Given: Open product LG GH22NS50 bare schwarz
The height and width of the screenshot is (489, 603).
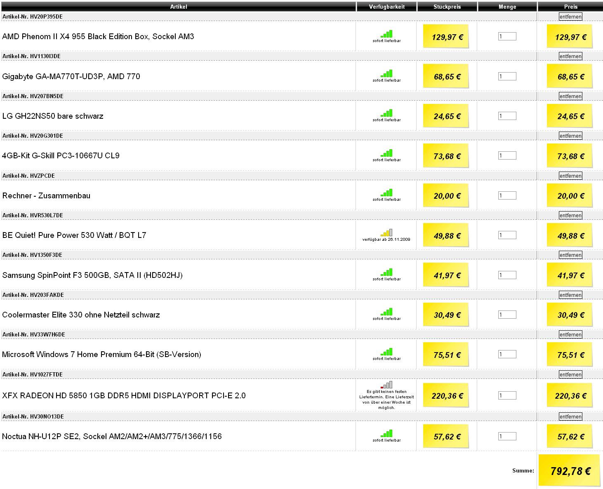Looking at the screenshot, I should tap(53, 116).
